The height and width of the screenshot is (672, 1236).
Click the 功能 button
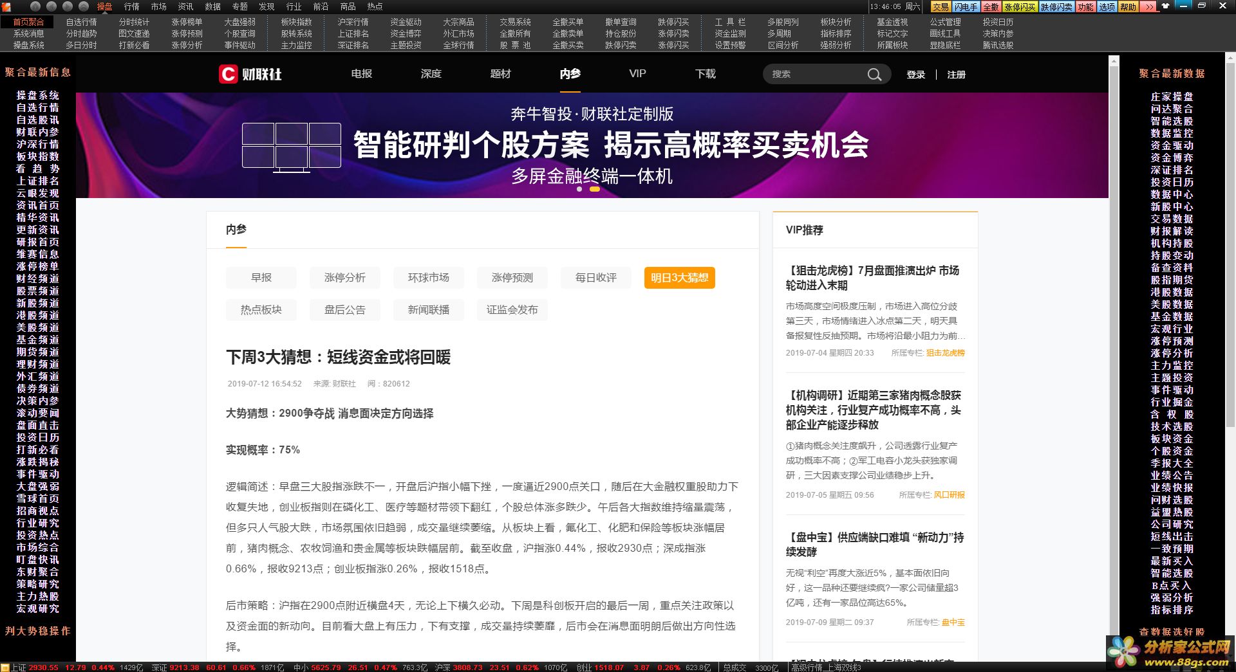tap(1085, 7)
